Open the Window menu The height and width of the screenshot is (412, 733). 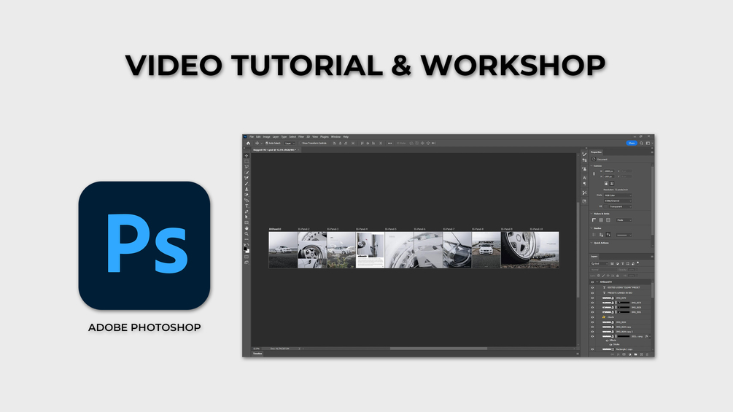pos(336,137)
